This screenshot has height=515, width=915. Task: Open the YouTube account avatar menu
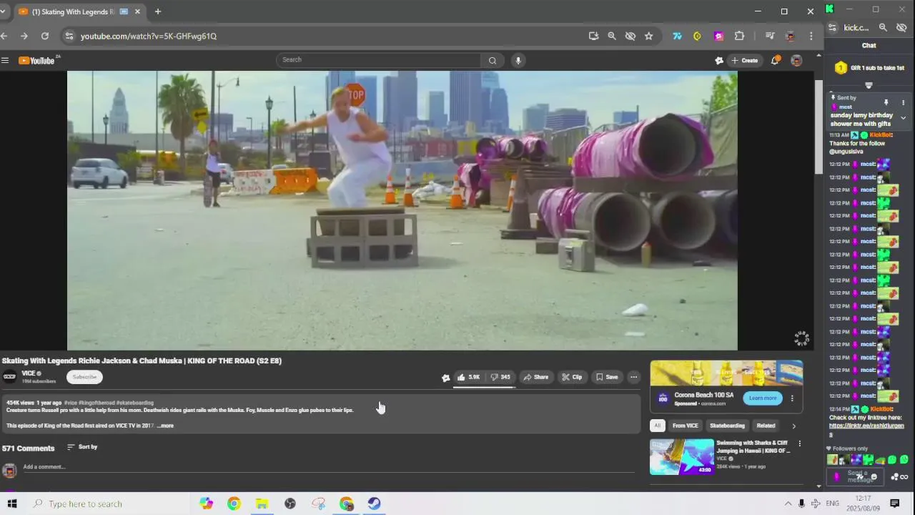tap(796, 60)
